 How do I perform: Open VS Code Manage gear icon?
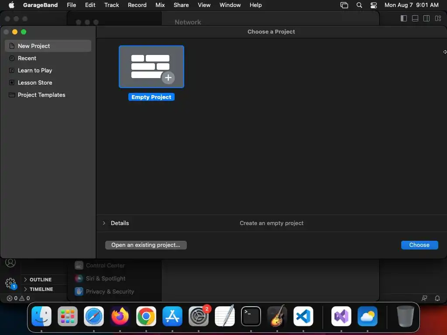10,283
